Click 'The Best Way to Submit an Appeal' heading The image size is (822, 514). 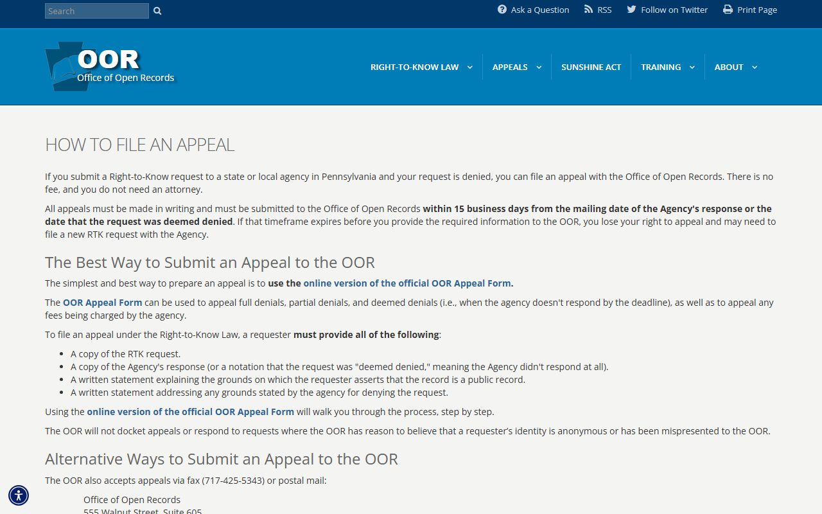tap(210, 262)
